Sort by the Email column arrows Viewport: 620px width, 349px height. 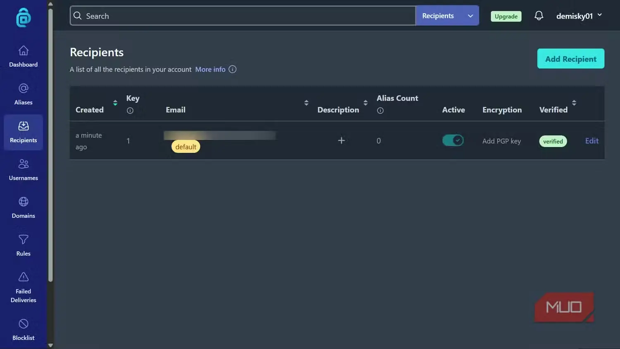306,103
